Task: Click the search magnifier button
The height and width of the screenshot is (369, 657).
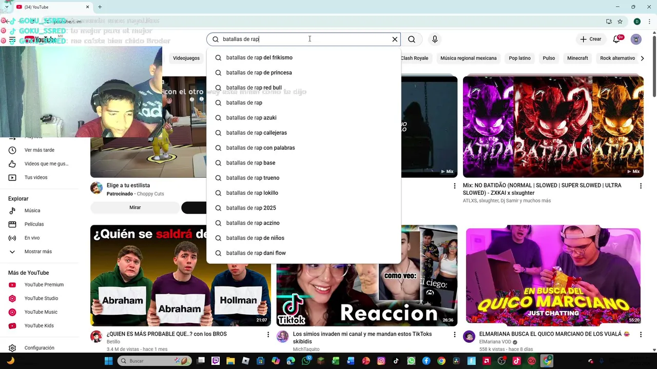Action: [412, 39]
